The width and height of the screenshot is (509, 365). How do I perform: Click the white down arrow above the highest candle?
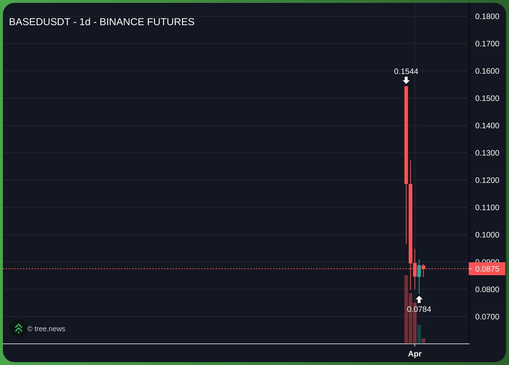(406, 80)
